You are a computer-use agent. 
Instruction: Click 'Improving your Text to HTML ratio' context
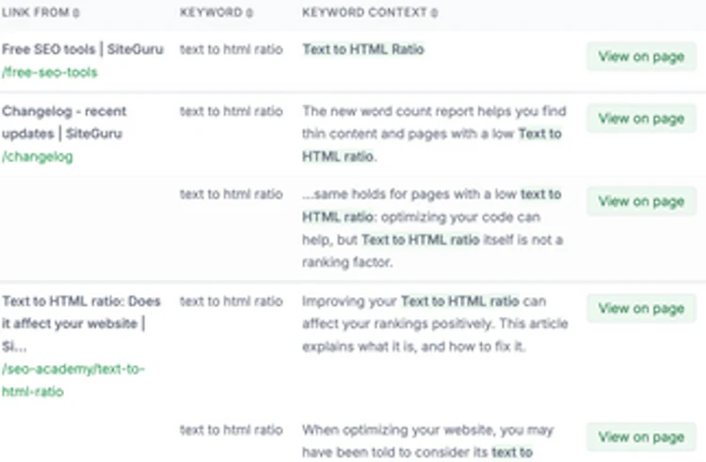pos(435,324)
